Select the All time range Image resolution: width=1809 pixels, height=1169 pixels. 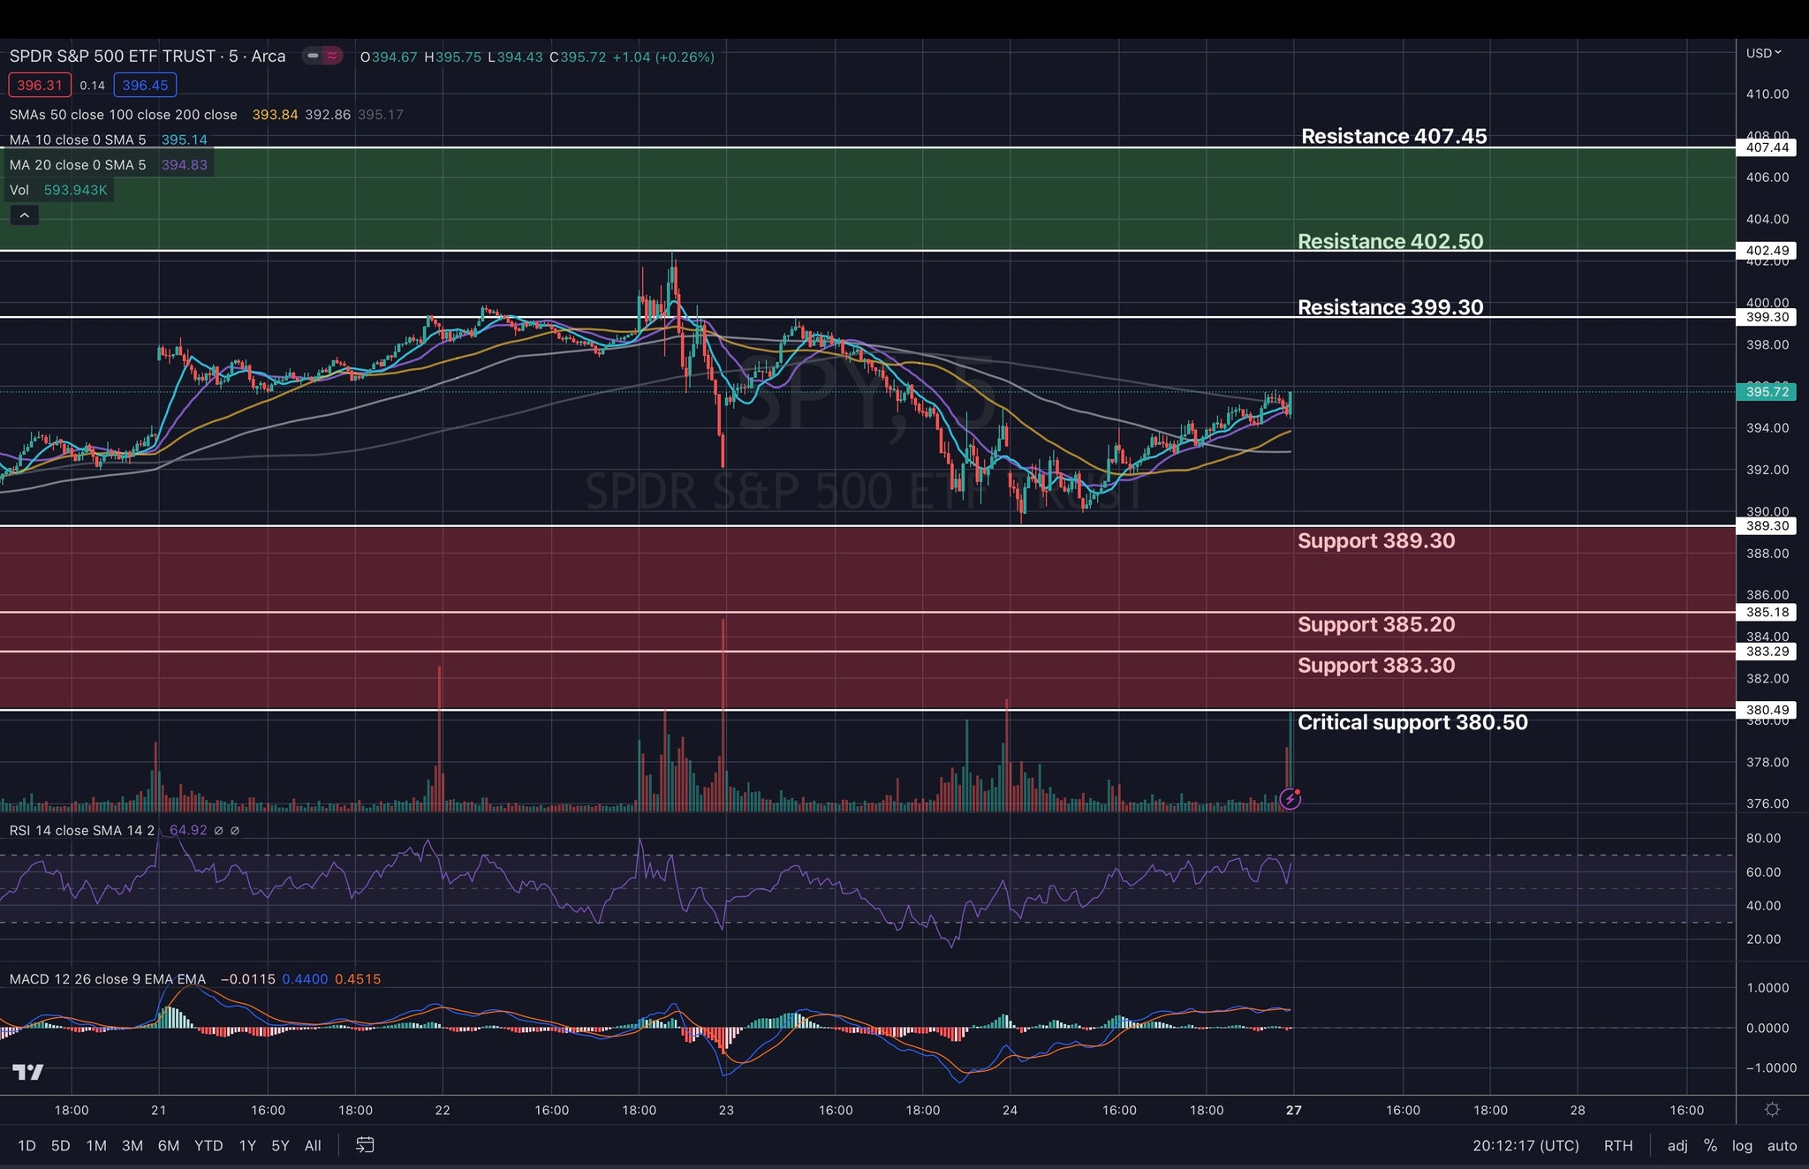313,1145
